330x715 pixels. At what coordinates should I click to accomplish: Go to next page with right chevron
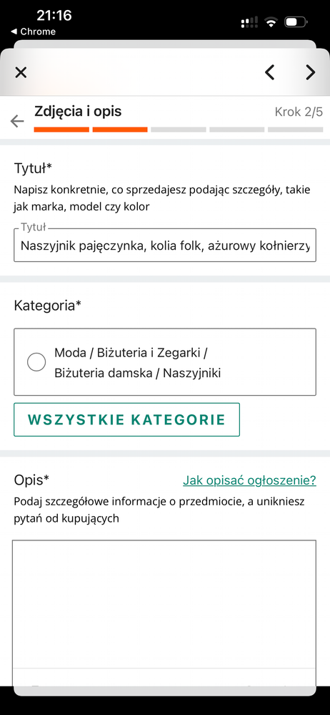[x=311, y=72]
